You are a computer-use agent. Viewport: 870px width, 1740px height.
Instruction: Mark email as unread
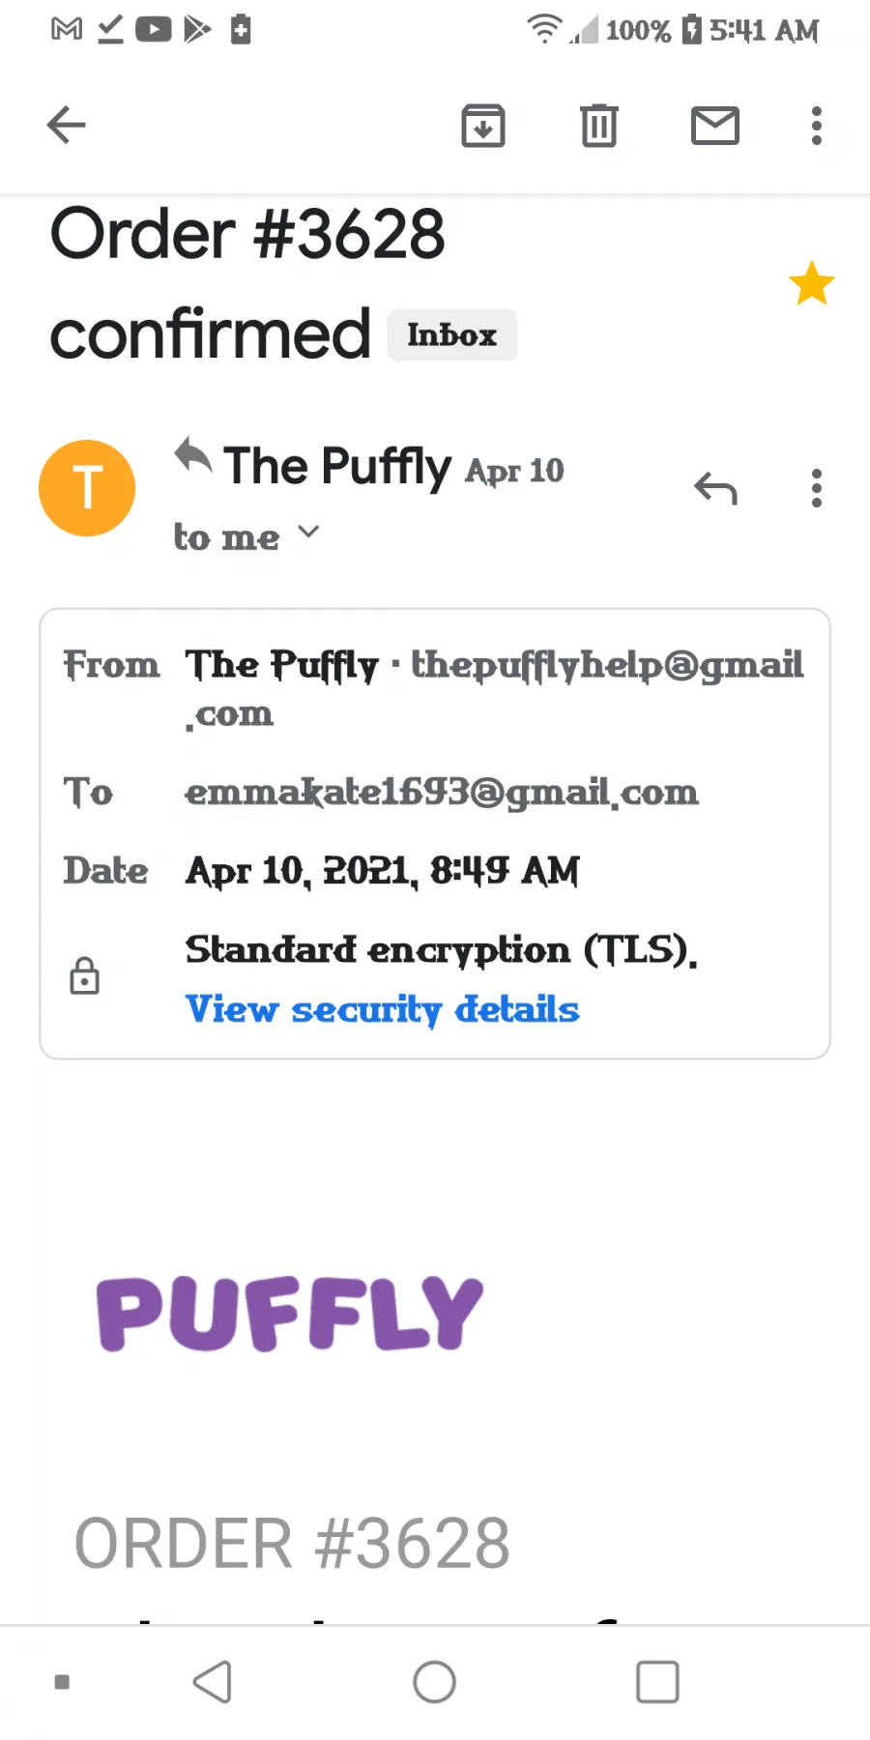pos(715,126)
